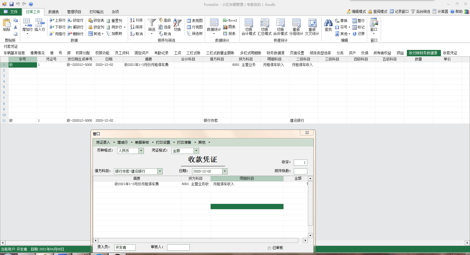Click Backend Filter (后台筛选)
The height and width of the screenshot is (255, 470).
pyautogui.click(x=421, y=11)
